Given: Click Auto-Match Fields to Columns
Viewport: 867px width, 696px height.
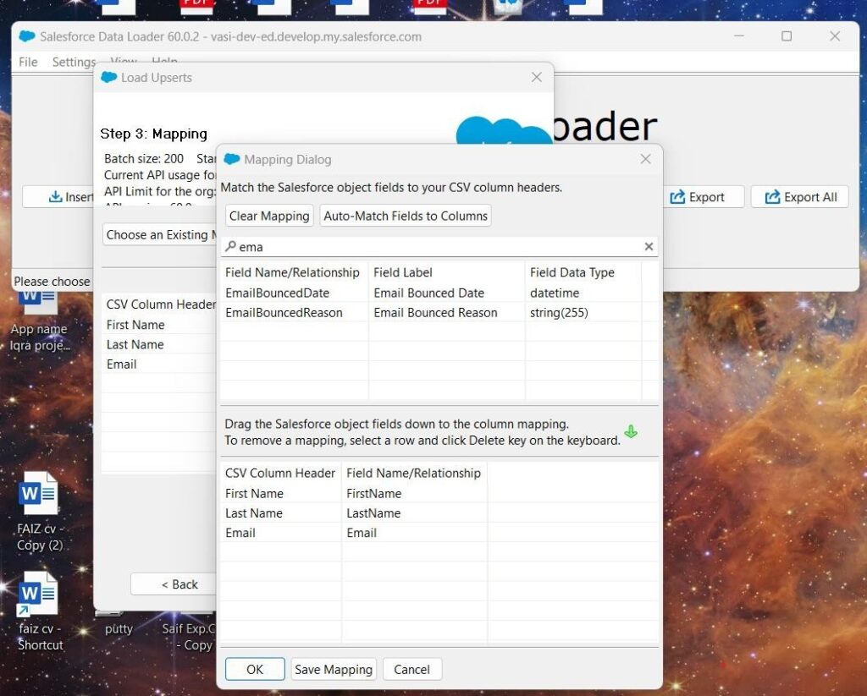Looking at the screenshot, I should pyautogui.click(x=405, y=216).
